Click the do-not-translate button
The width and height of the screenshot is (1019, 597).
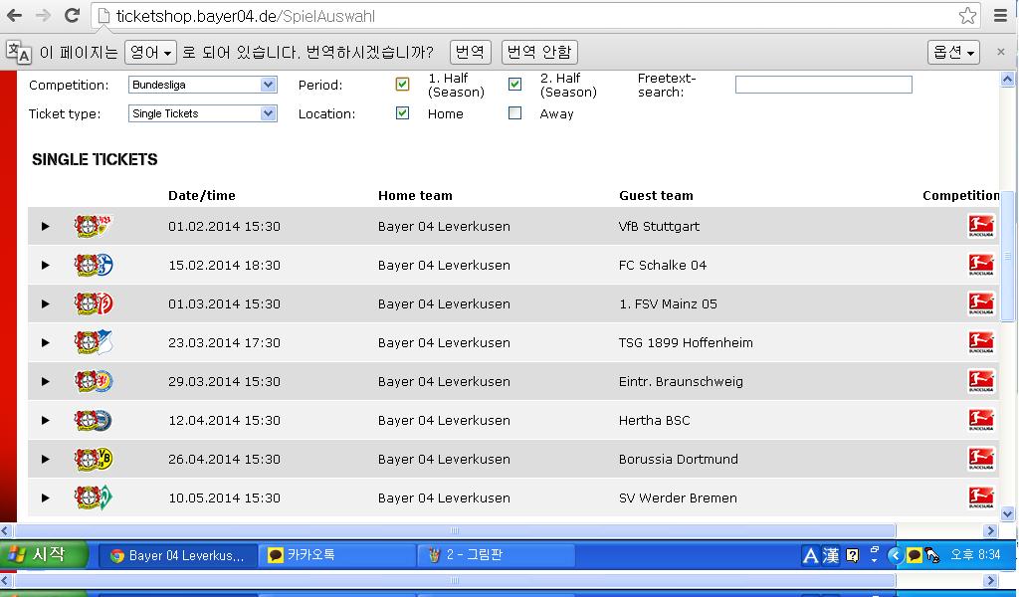point(539,52)
